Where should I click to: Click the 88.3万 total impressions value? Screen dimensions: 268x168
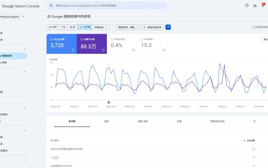[88, 46]
